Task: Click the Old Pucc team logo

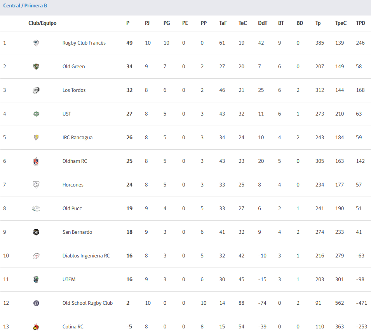Action: 36,209
